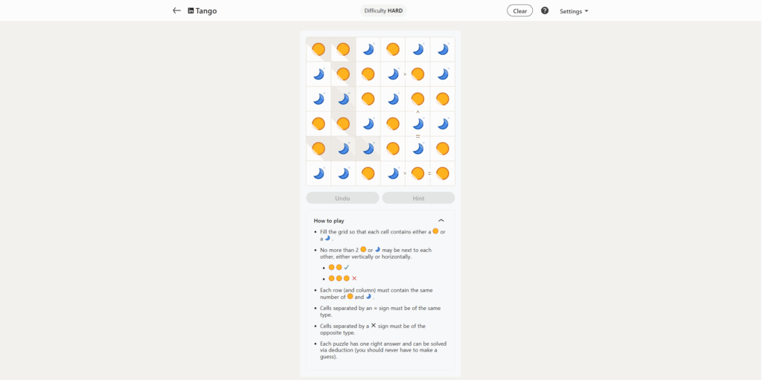Toggle the sun in row 6, column 6
Viewport: 762px width, 380px height.
coord(443,173)
